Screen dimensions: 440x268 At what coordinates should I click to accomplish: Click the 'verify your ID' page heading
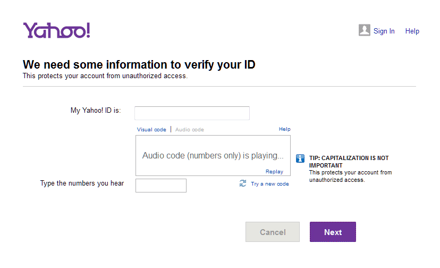139,65
